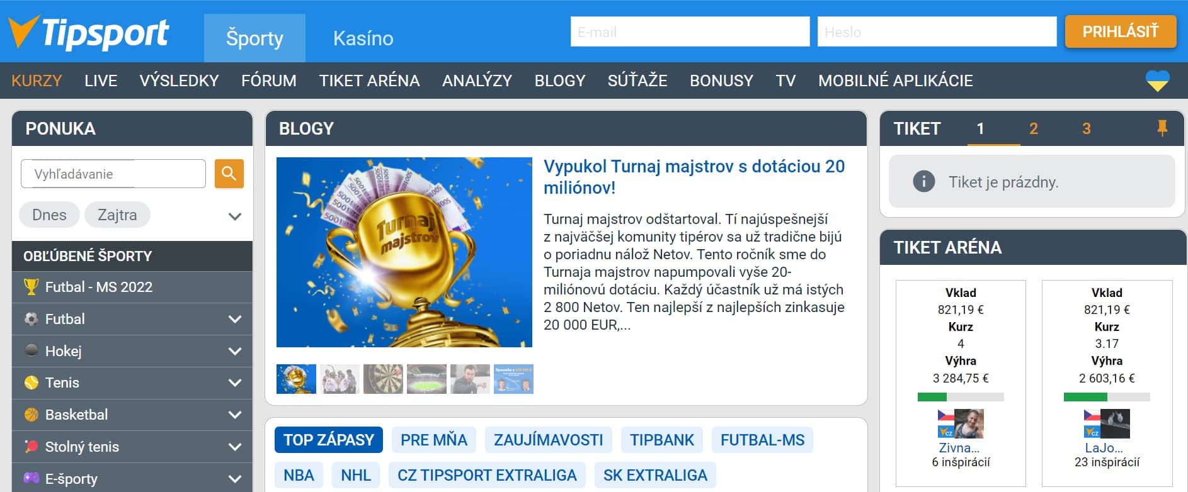Switch to the Športy tab
The height and width of the screenshot is (492, 1188).
click(x=254, y=38)
